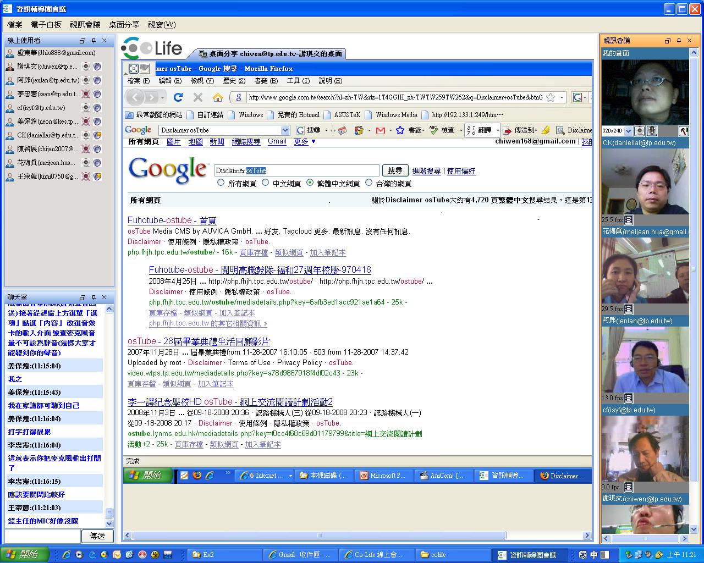The width and height of the screenshot is (704, 563).
Task: Click horizontal scrollbar under shared desktop
Action: point(320,535)
